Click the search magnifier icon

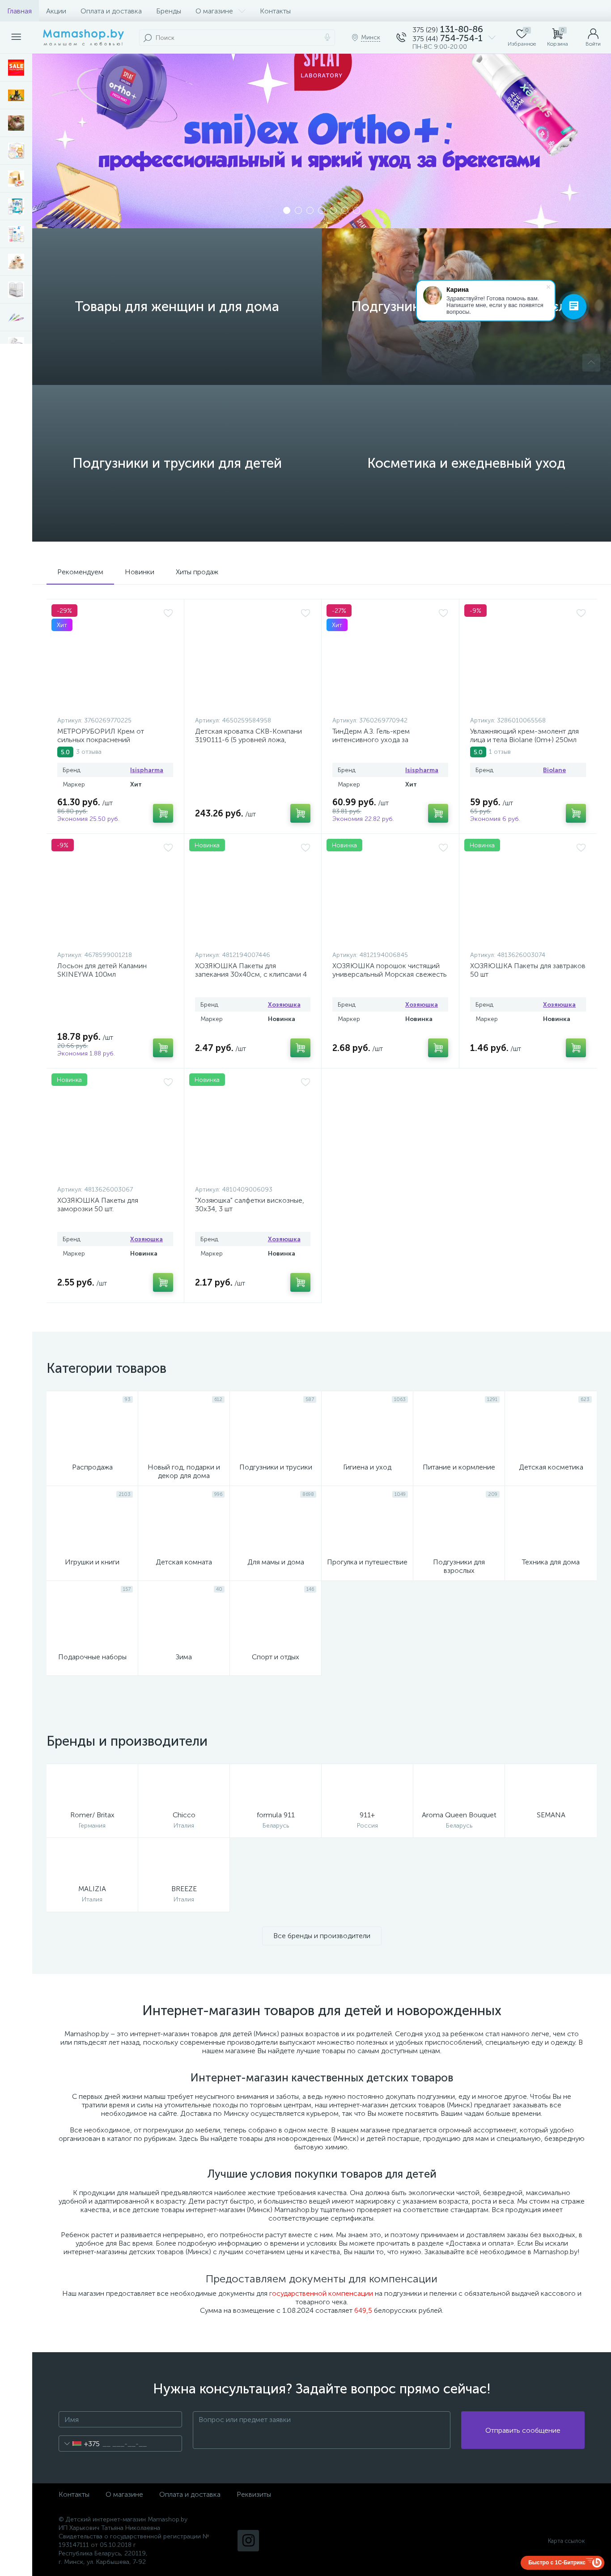[148, 37]
